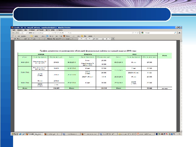Viewport: 196px width, 147px height.
Task: Click the февраль table header
Action: coord(88,54)
